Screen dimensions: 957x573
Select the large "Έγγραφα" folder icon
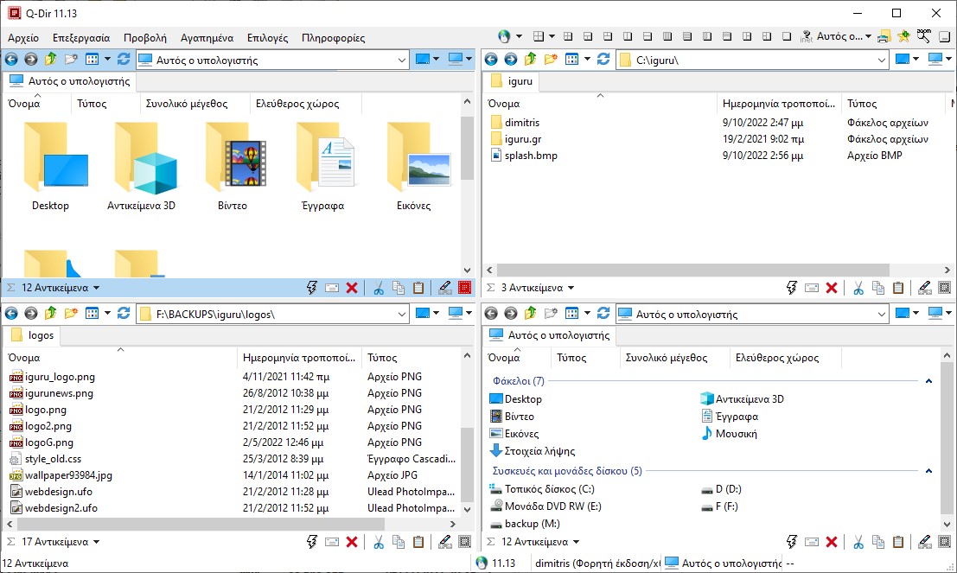tap(323, 167)
